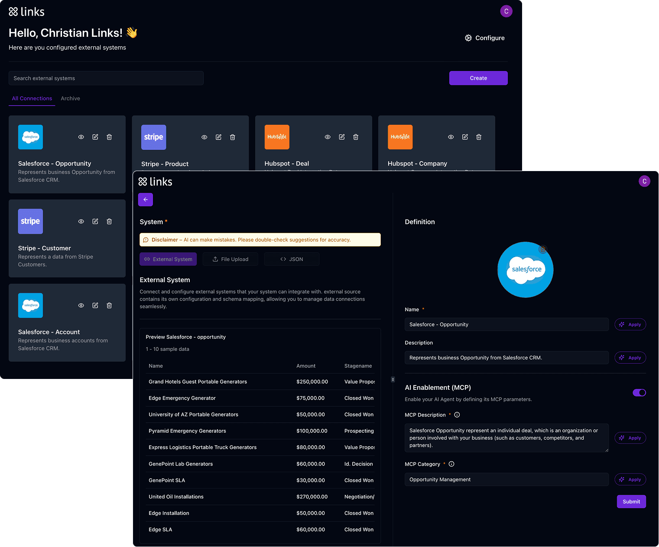The image size is (659, 547).
Task: Show info tooltip for MCP Category
Action: pyautogui.click(x=451, y=464)
